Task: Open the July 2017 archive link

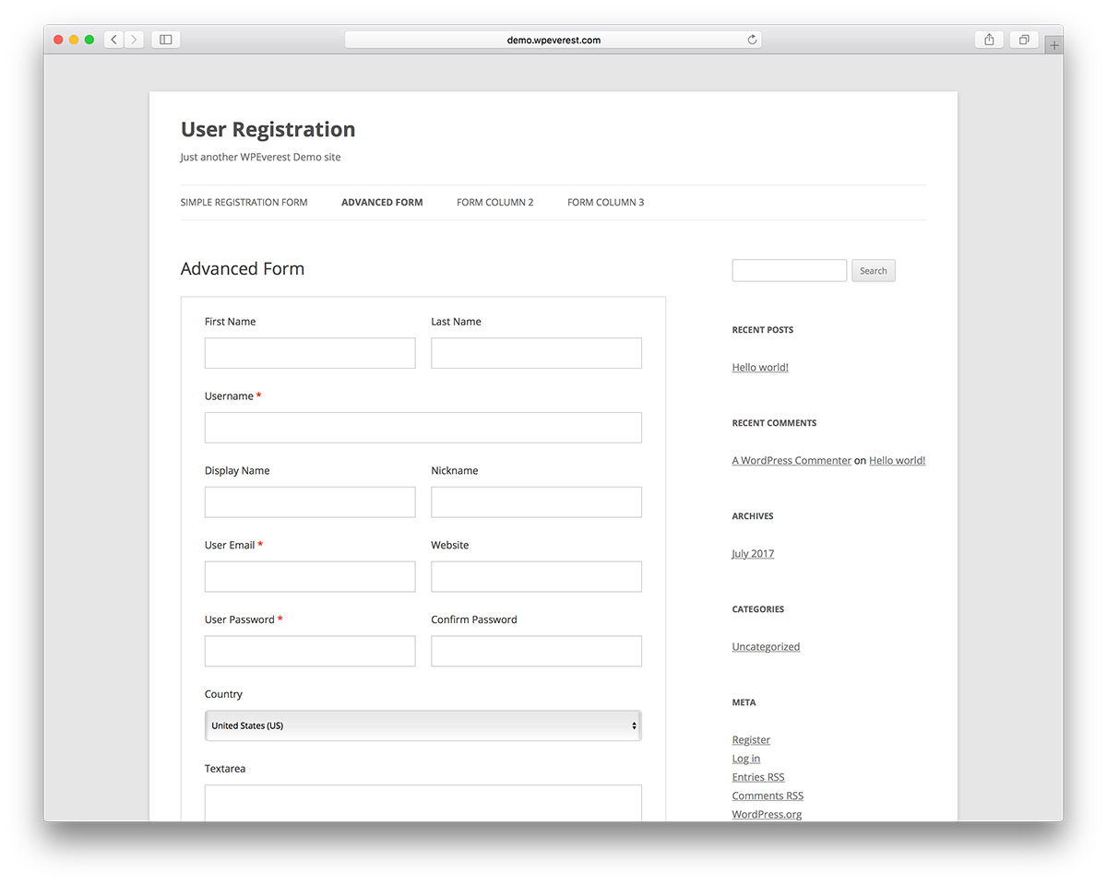Action: [753, 553]
